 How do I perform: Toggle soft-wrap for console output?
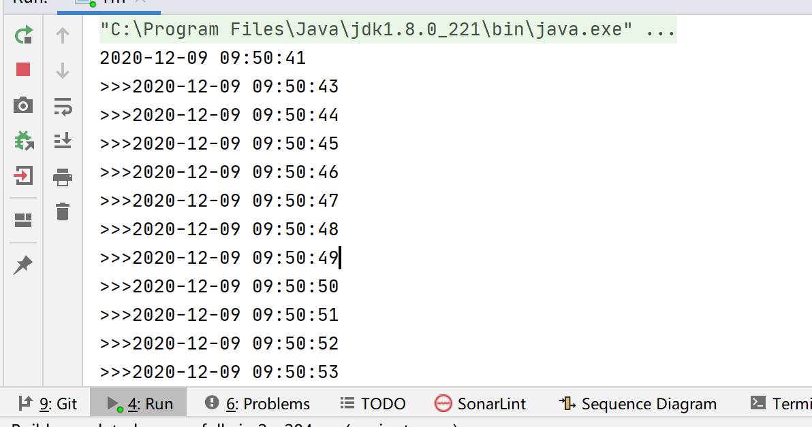pyautogui.click(x=63, y=105)
